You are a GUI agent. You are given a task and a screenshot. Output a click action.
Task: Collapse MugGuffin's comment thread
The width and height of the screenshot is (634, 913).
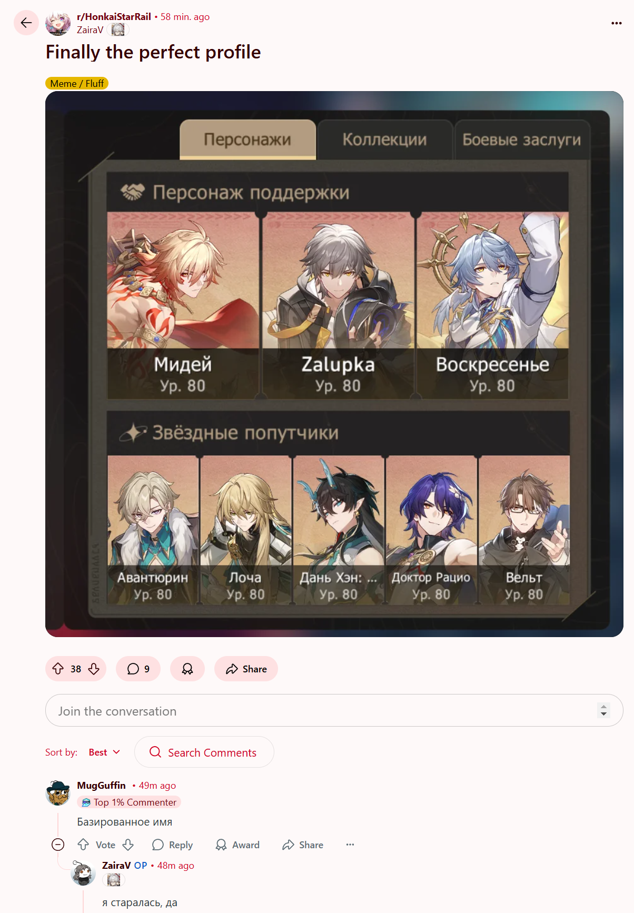tap(58, 845)
